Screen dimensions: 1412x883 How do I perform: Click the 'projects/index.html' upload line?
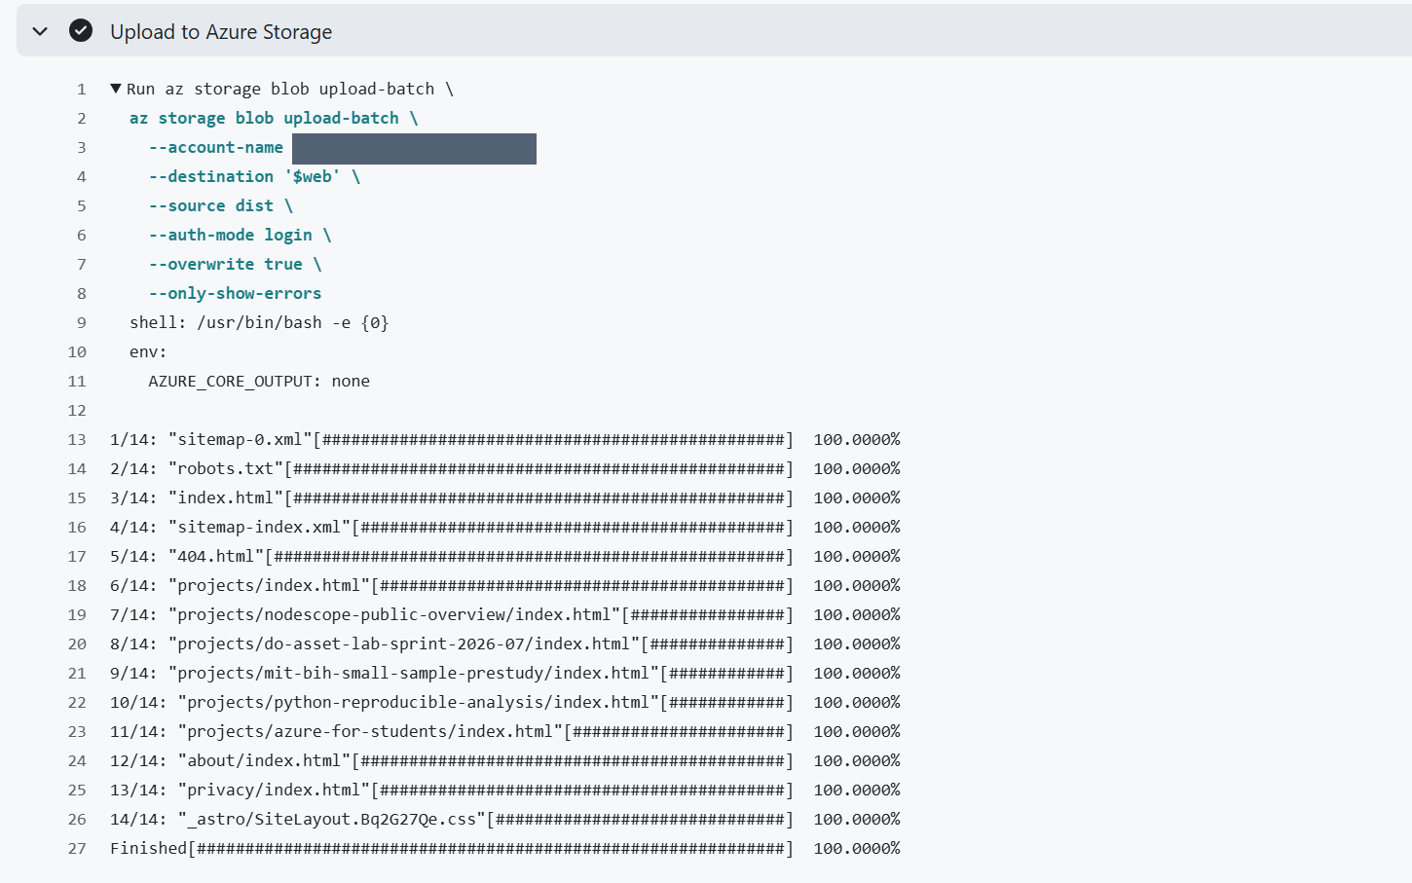click(505, 585)
